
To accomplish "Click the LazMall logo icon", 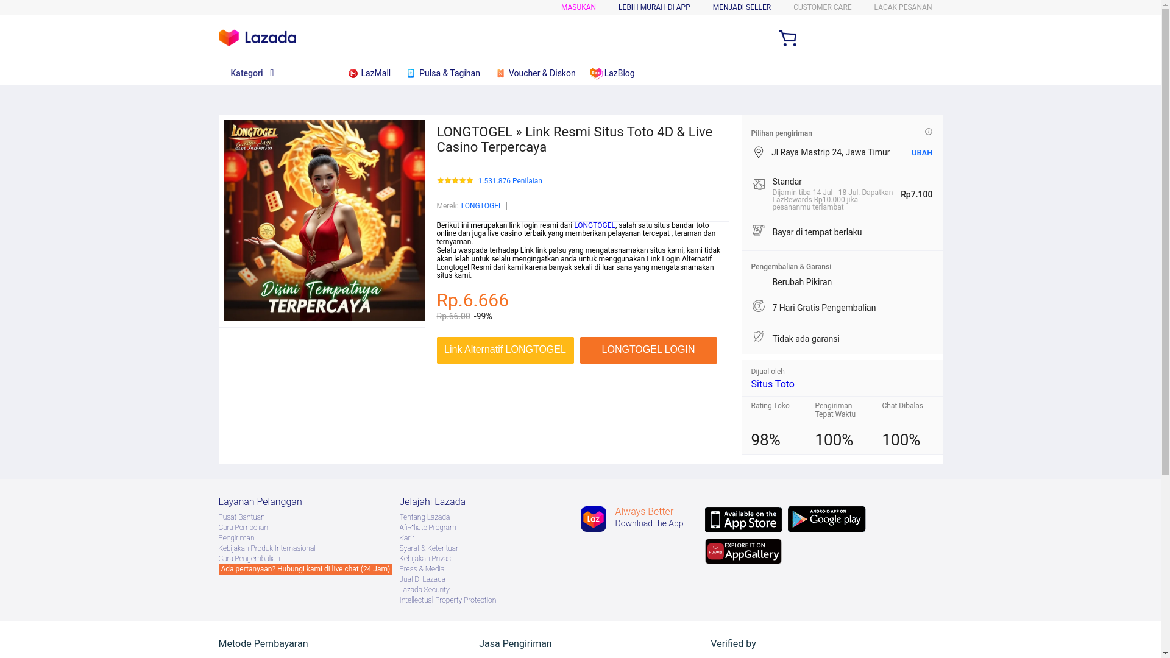I will pos(353,74).
